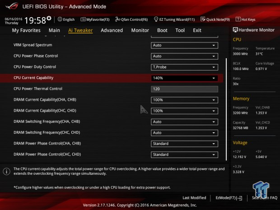Click the +12V reading 12.192 V

point(239,157)
